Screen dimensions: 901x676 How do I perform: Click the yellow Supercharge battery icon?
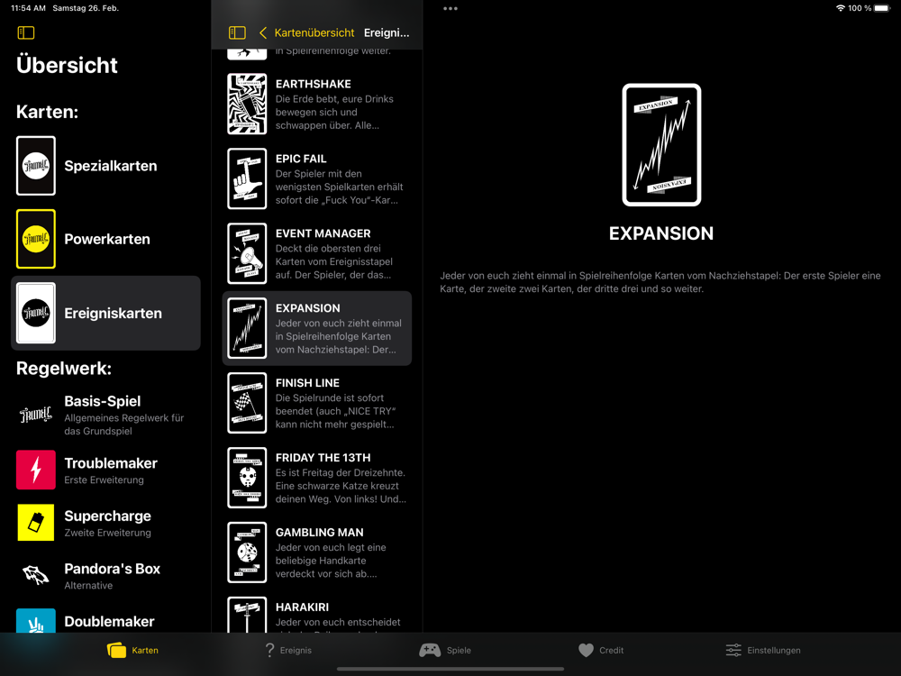[36, 523]
